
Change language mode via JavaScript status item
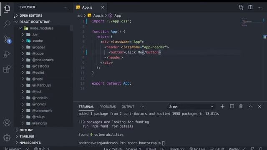click(177, 149)
